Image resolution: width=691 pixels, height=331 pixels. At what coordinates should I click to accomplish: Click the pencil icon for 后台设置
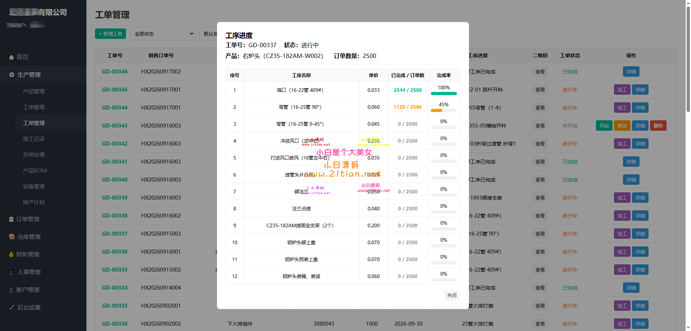[12, 308]
